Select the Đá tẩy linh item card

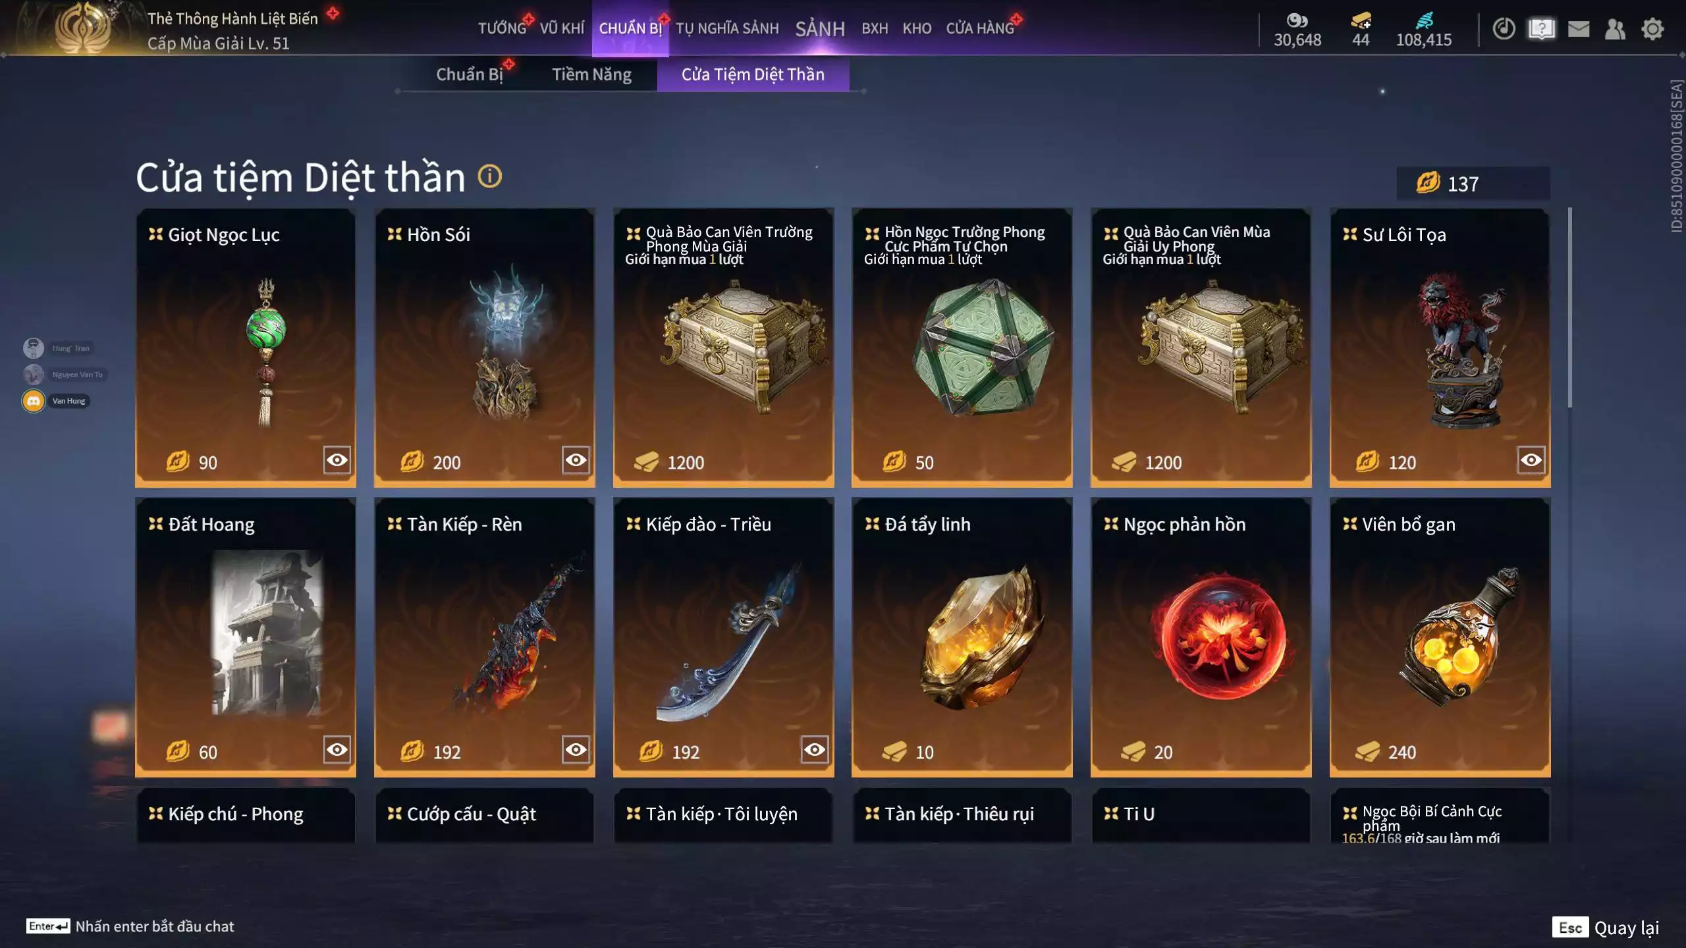[962, 637]
